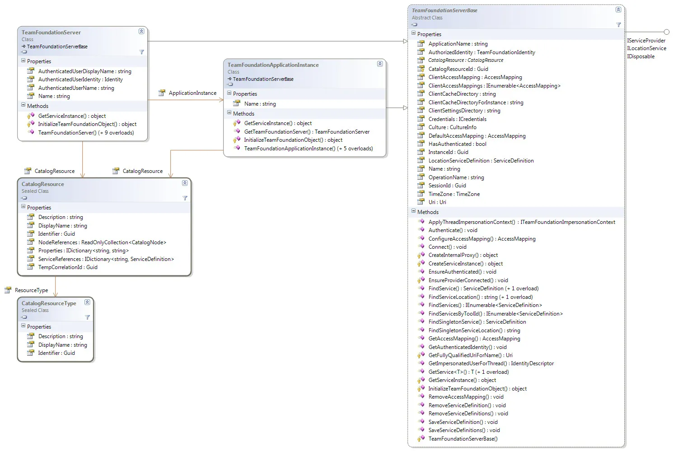The width and height of the screenshot is (673, 451).
Task: Click property icon beside ApplicationName
Action: [421, 44]
